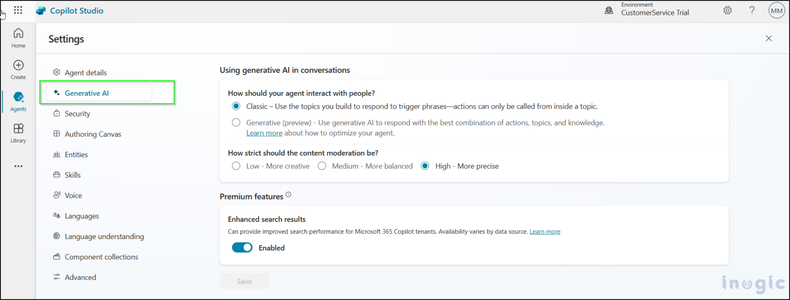Image resolution: width=790 pixels, height=300 pixels.
Task: Choose Medium - More balanced moderation
Action: tap(322, 166)
